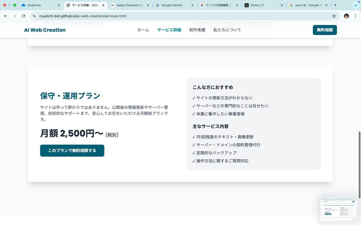Switch to Sales Channels Wix tab
This screenshot has width=361, height=225.
(x=130, y=5)
